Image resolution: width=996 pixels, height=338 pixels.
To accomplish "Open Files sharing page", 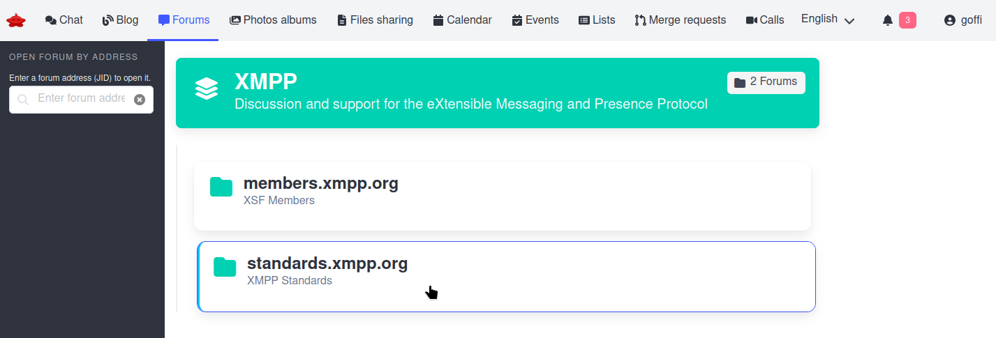I will 375,20.
